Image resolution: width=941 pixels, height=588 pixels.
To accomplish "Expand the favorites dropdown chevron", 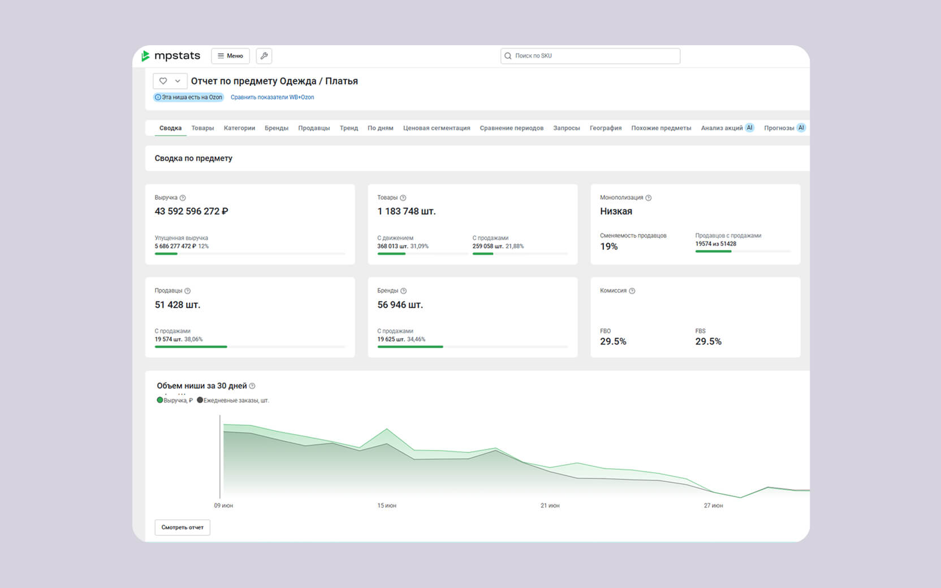I will [178, 81].
